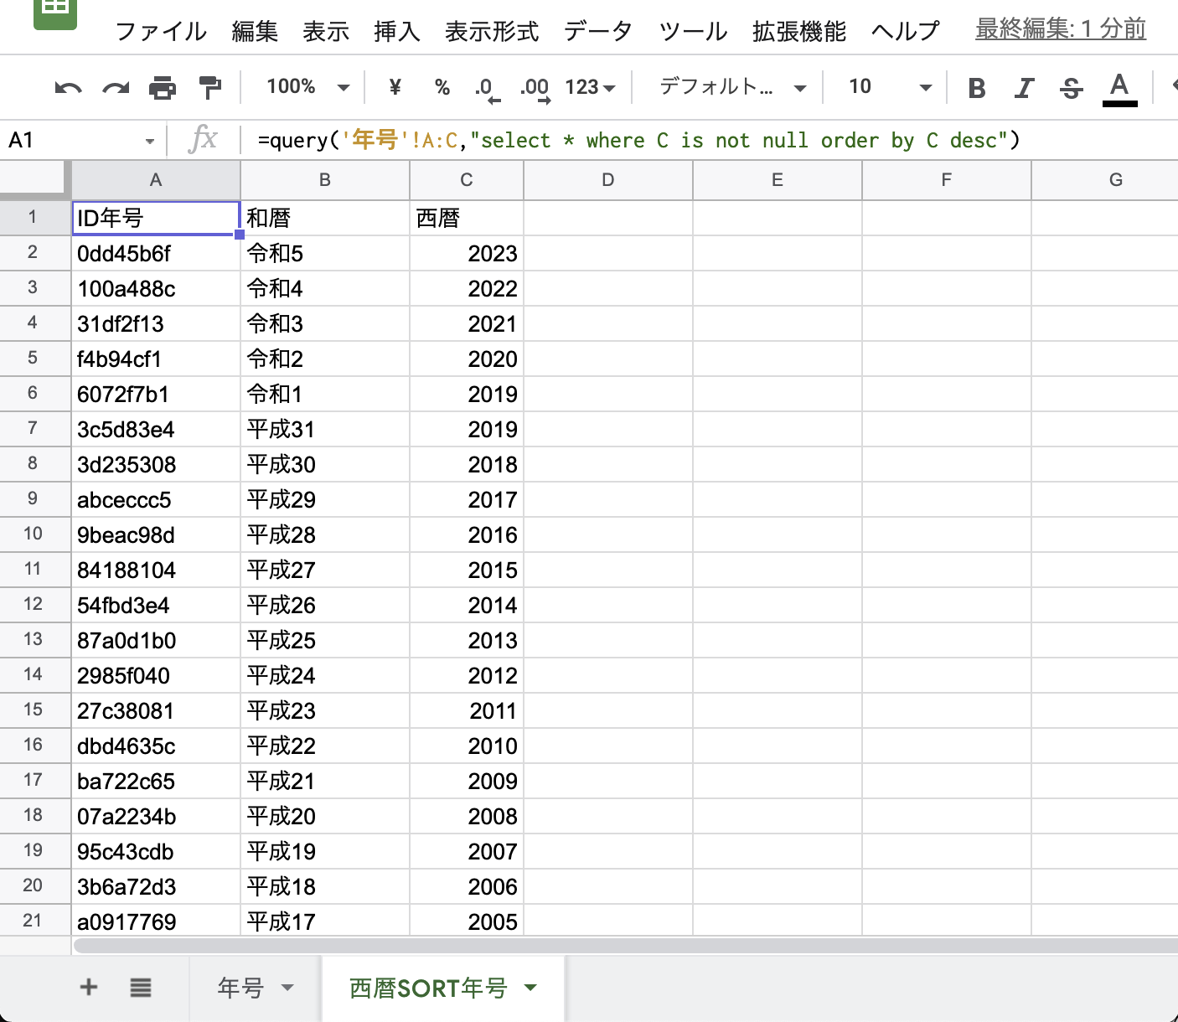Image resolution: width=1178 pixels, height=1022 pixels.
Task: Open the text color picker
Action: (x=1119, y=88)
